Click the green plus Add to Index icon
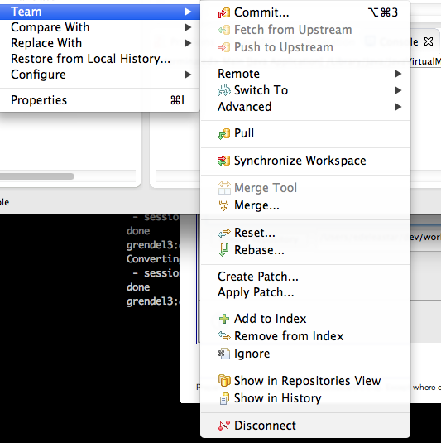441x443 pixels. [224, 319]
